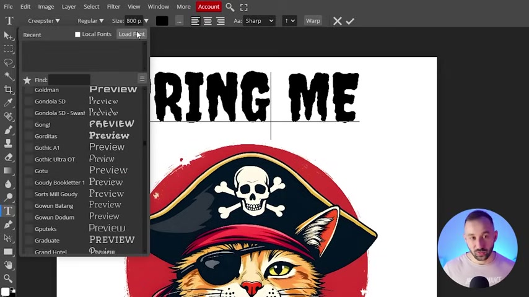Select the Magic Wand tool
529x297 pixels.
8,76
